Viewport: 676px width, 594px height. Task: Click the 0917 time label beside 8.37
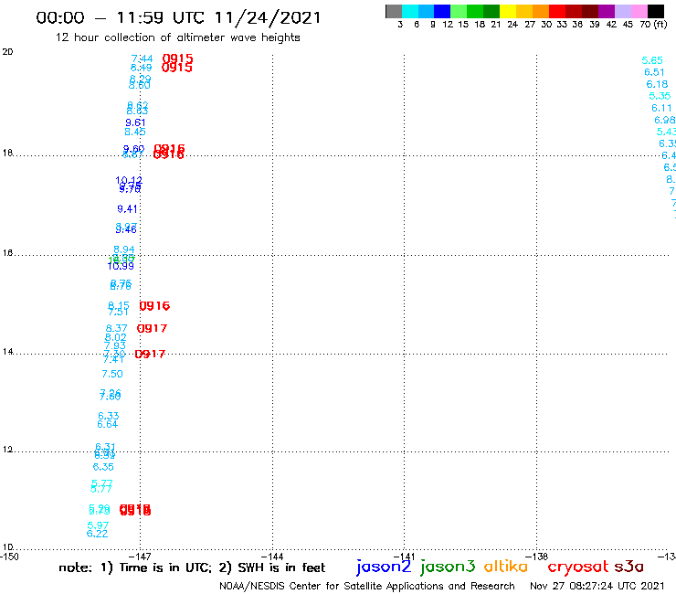pyautogui.click(x=152, y=328)
